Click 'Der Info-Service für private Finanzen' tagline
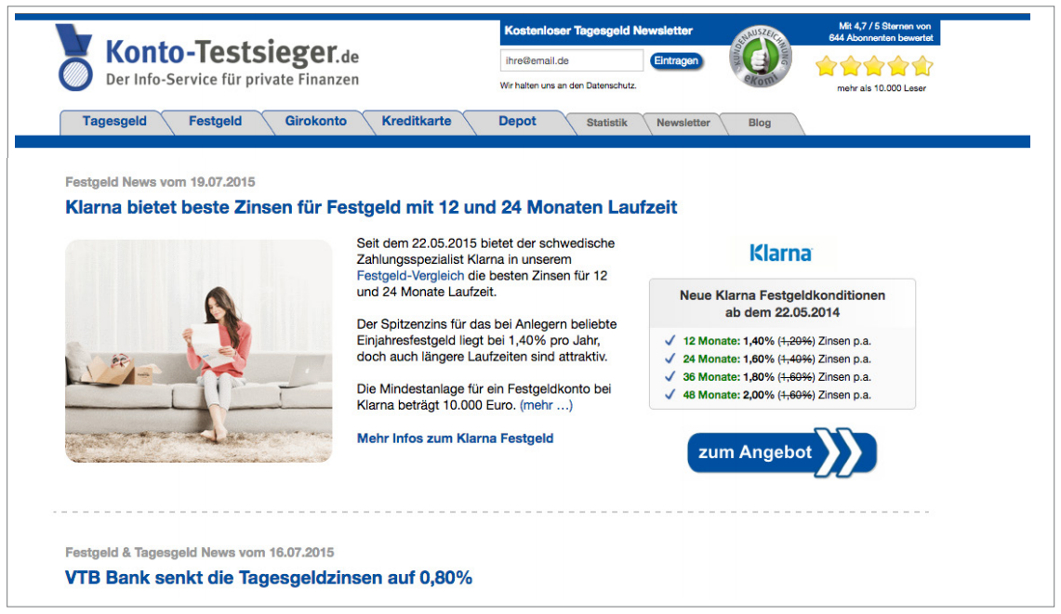The height and width of the screenshot is (614, 1061). coord(232,80)
